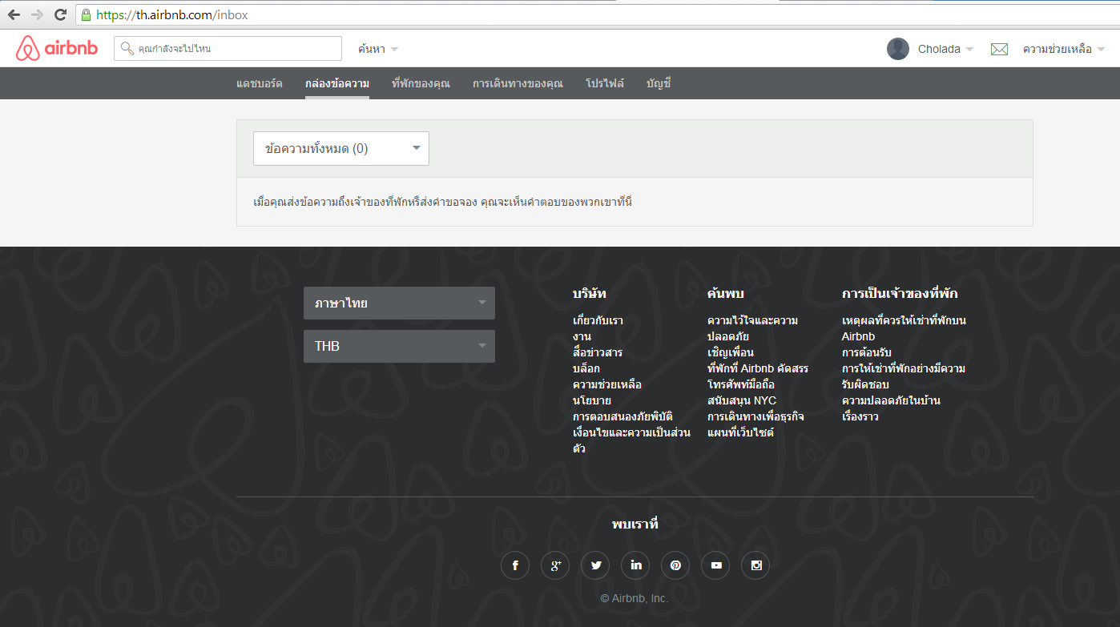Follow the เชิญเพื่อน link
Image resolution: width=1120 pixels, height=627 pixels.
tap(731, 353)
